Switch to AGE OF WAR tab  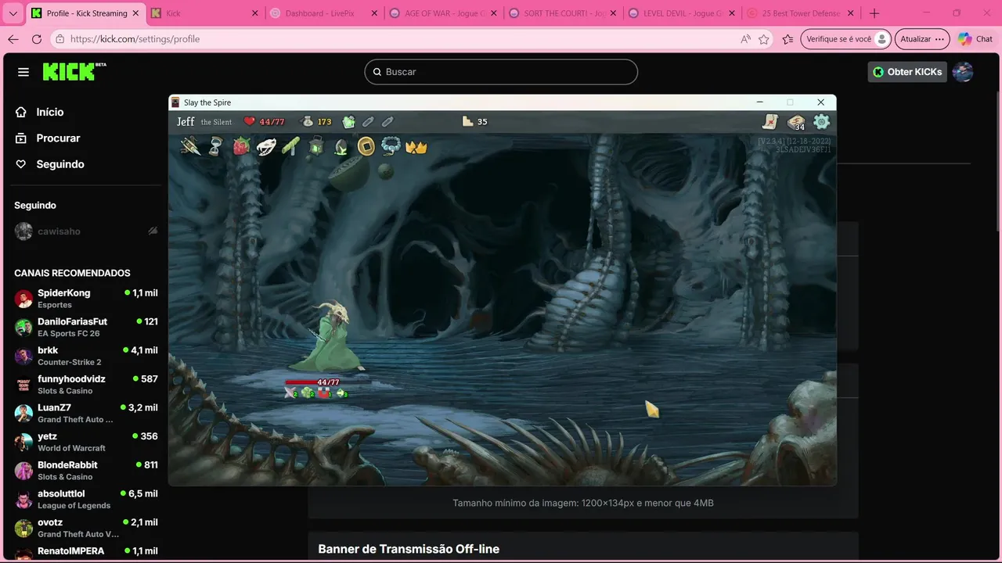tap(442, 13)
